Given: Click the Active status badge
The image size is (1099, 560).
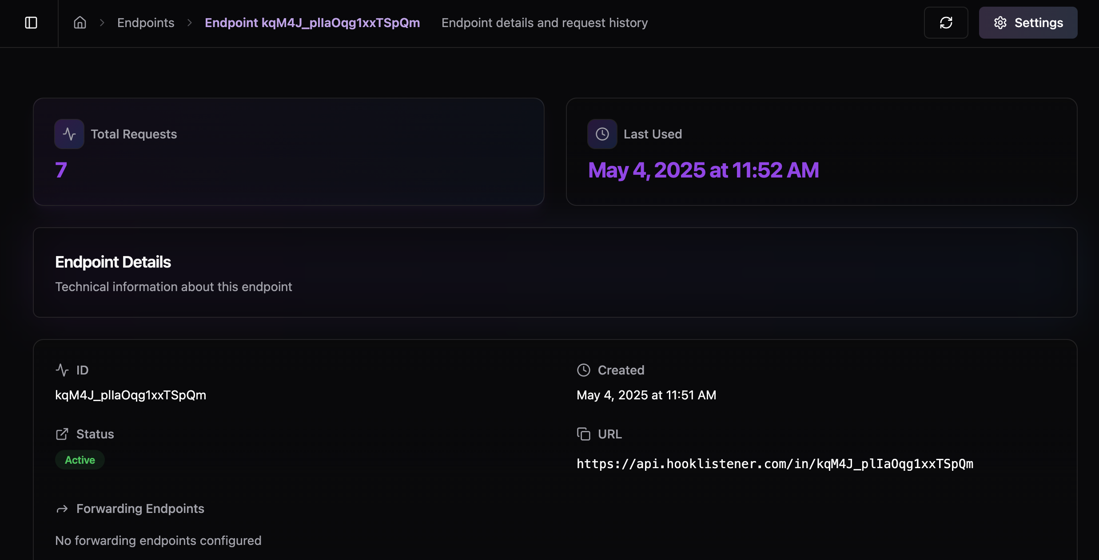Looking at the screenshot, I should point(80,460).
